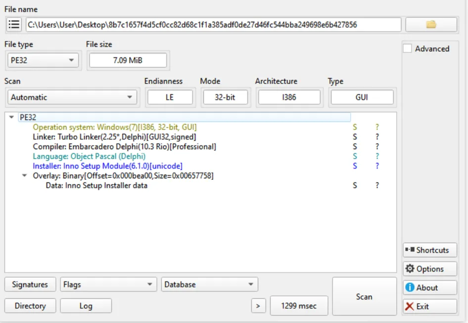Collapse the PE32 tree root node
Image resolution: width=468 pixels, height=323 pixels.
pos(12,118)
